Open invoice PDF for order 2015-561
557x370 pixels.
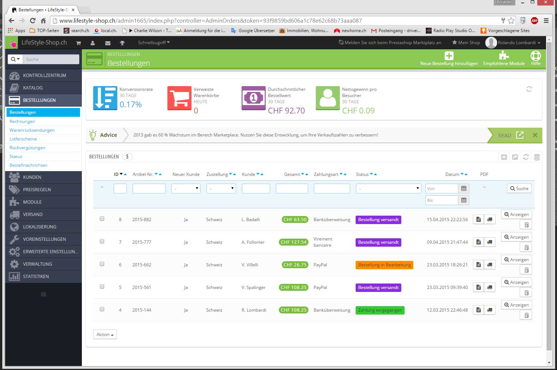(478, 287)
